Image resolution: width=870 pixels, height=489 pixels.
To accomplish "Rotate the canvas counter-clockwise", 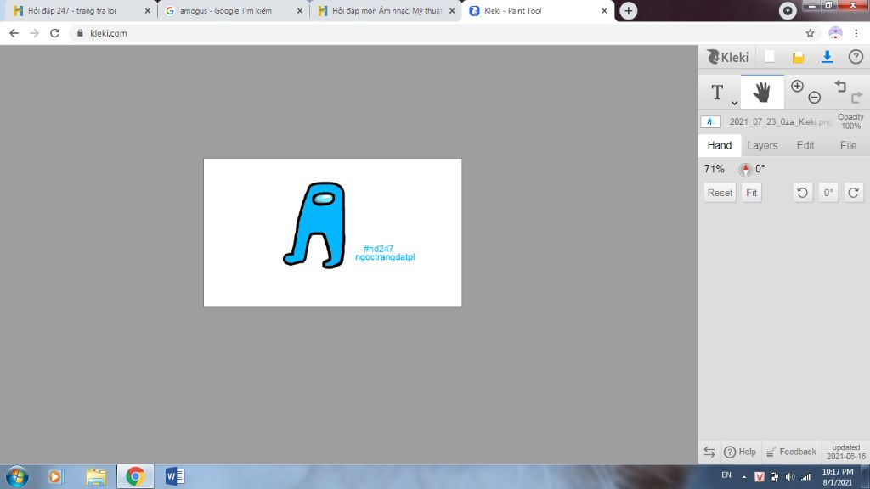I will [x=802, y=193].
